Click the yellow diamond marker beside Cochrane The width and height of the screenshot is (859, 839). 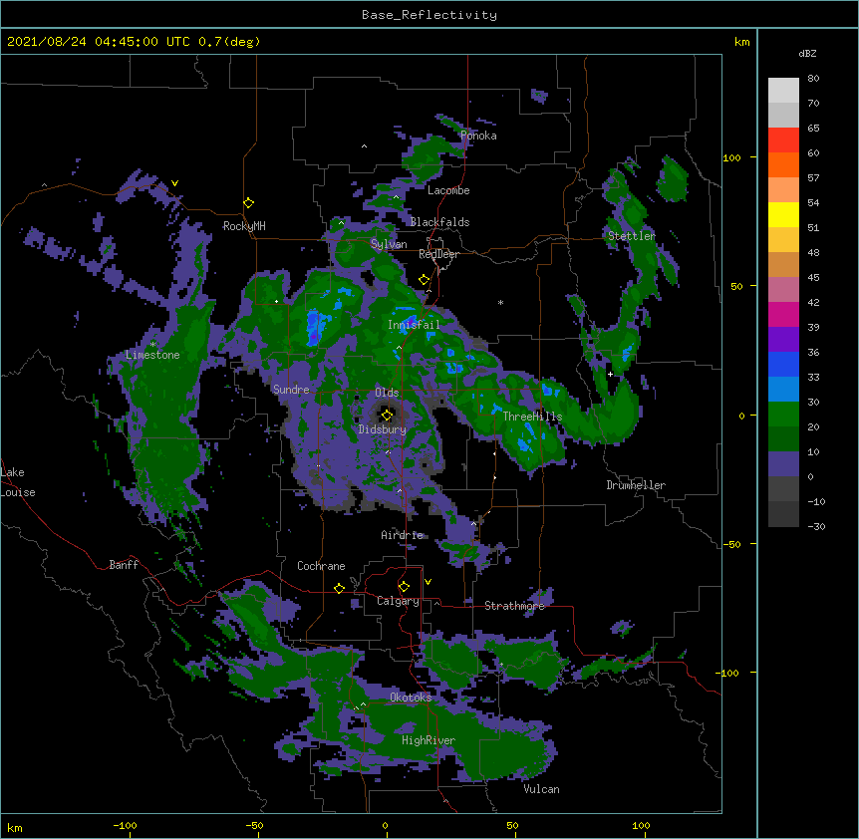pyautogui.click(x=339, y=588)
